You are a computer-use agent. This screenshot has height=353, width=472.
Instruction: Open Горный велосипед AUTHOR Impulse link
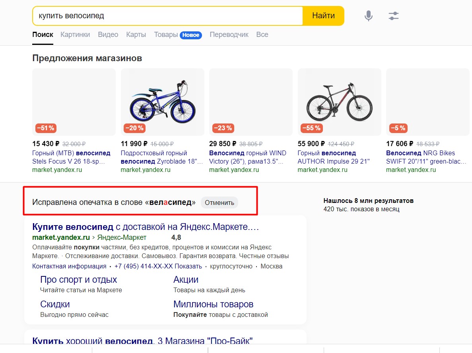coord(334,157)
